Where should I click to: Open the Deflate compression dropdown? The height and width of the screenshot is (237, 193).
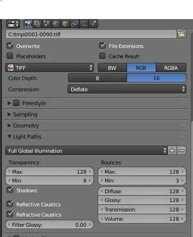pos(127,89)
